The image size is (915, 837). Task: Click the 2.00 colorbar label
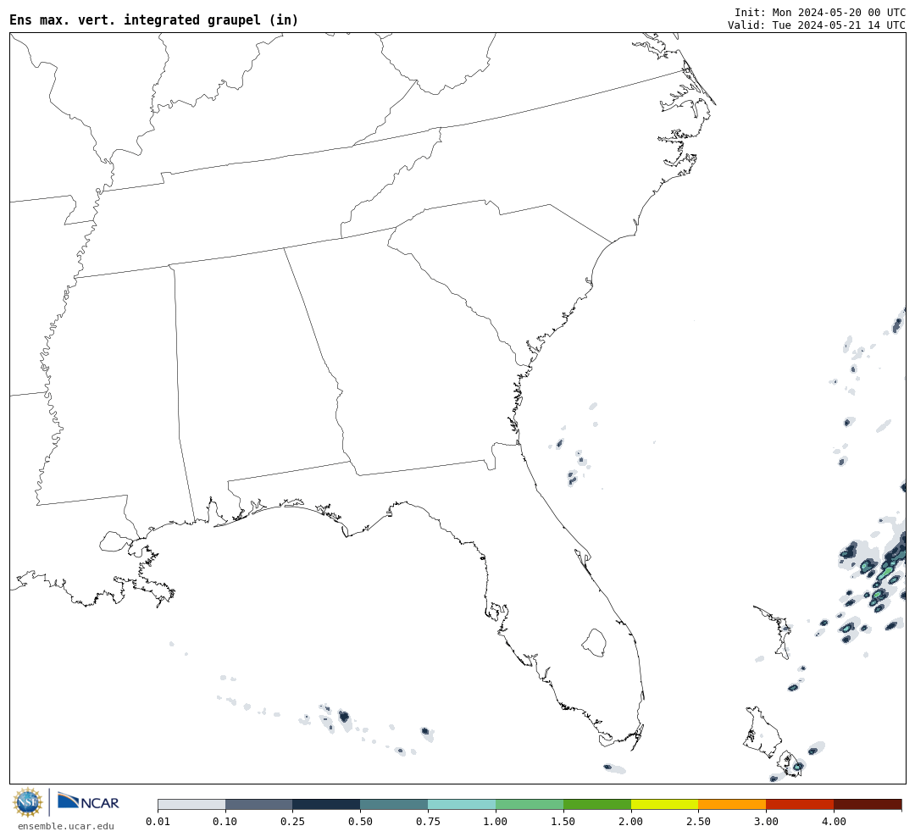(x=631, y=821)
